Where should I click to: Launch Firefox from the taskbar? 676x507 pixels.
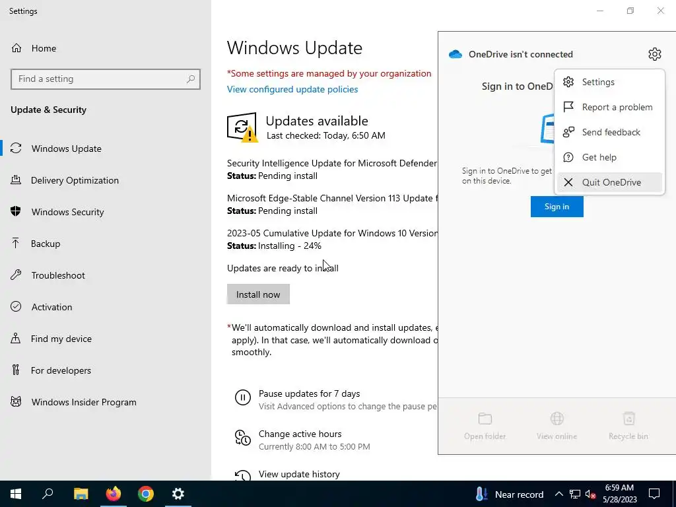coord(114,494)
